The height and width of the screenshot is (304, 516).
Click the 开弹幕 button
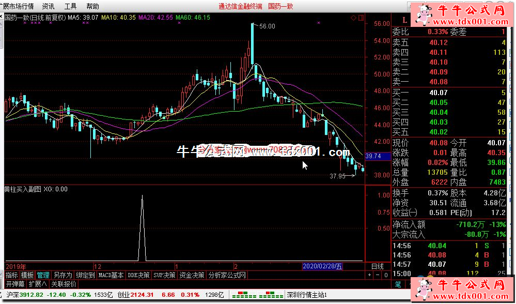pos(15,284)
